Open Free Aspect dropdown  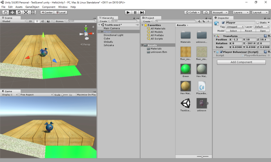pyautogui.click(x=36, y=95)
